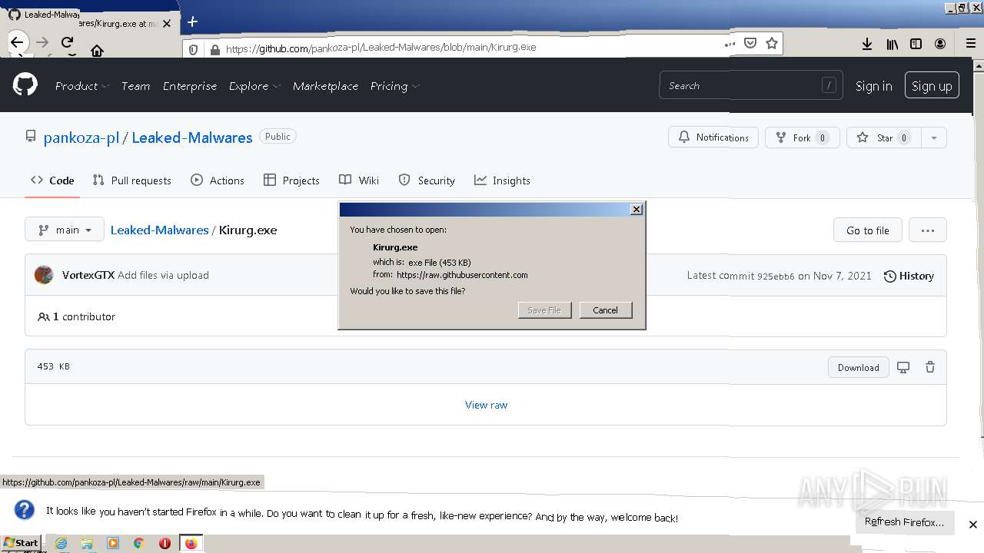984x553 pixels.
Task: Open the pankoza-pl owner link
Action: (81, 137)
